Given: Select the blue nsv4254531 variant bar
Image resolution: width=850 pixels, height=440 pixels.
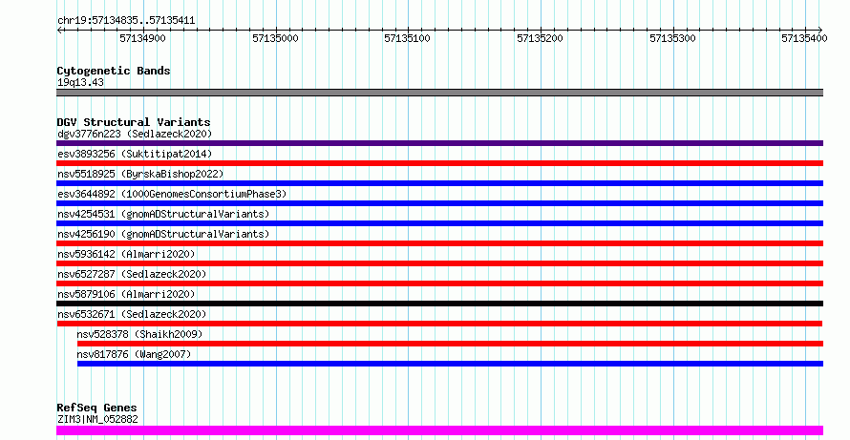Looking at the screenshot, I should pyautogui.click(x=439, y=223).
